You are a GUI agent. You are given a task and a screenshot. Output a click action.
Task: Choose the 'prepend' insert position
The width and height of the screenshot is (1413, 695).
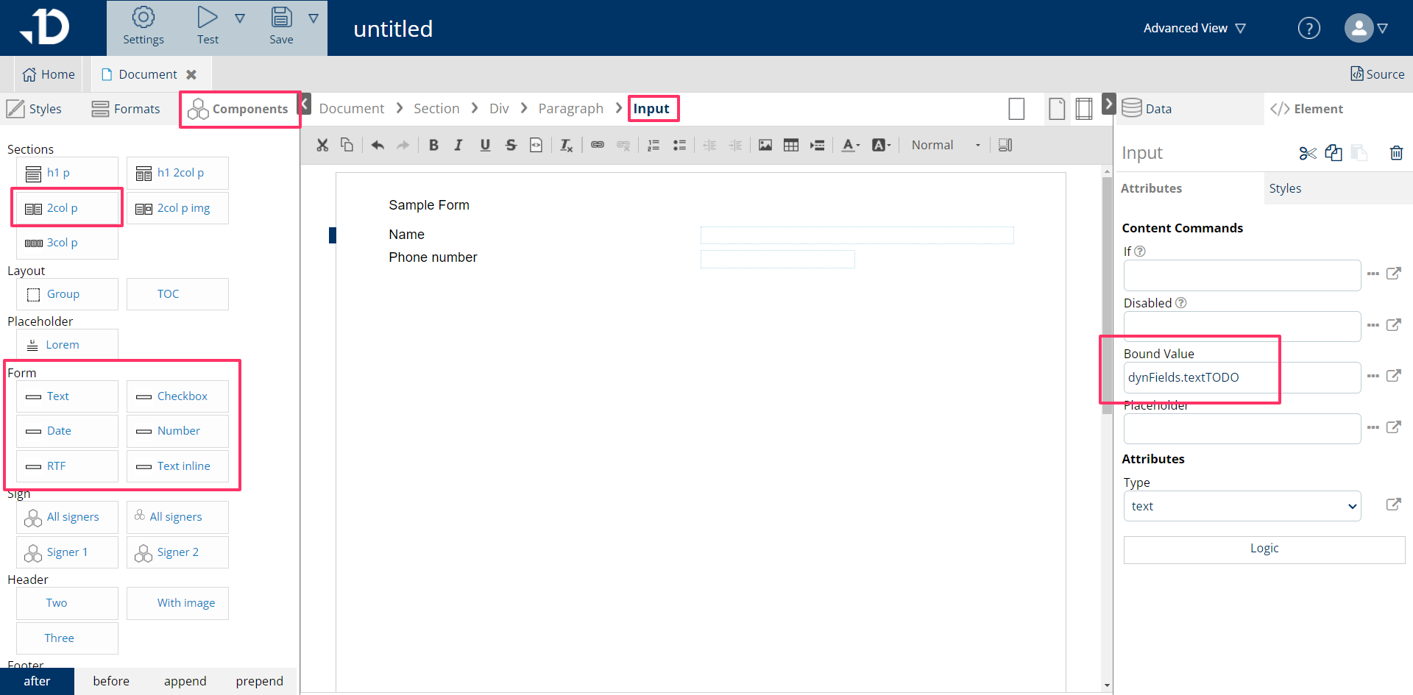point(259,681)
